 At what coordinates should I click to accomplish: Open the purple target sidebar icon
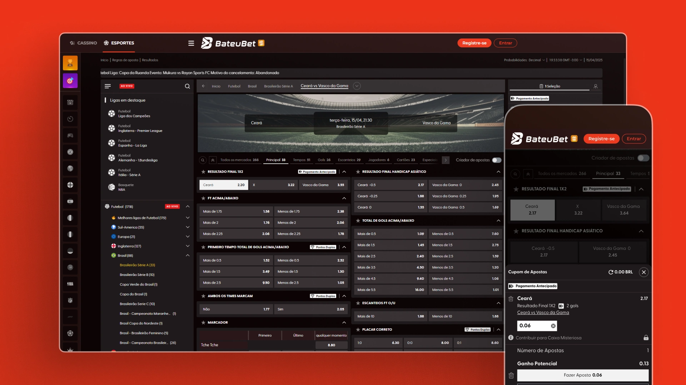pyautogui.click(x=70, y=81)
